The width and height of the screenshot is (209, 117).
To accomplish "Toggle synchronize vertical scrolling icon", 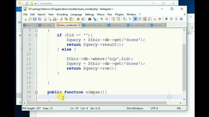I will [113, 19].
